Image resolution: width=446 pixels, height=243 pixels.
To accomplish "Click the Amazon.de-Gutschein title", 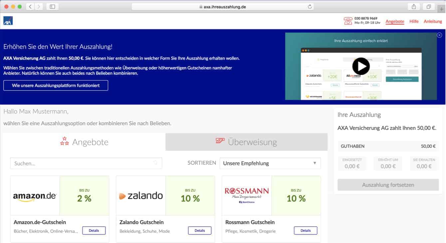I will coord(40,222).
